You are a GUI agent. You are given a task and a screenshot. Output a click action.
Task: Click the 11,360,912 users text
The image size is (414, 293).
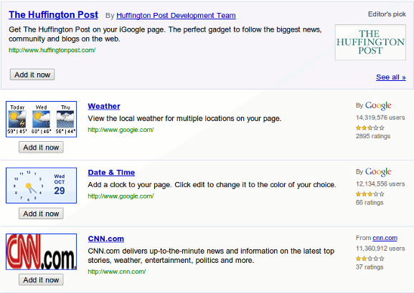click(380, 249)
